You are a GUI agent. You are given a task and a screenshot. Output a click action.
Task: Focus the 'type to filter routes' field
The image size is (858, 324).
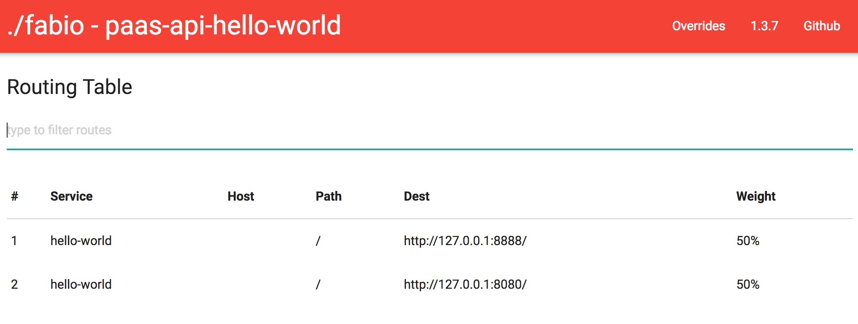[x=430, y=130]
